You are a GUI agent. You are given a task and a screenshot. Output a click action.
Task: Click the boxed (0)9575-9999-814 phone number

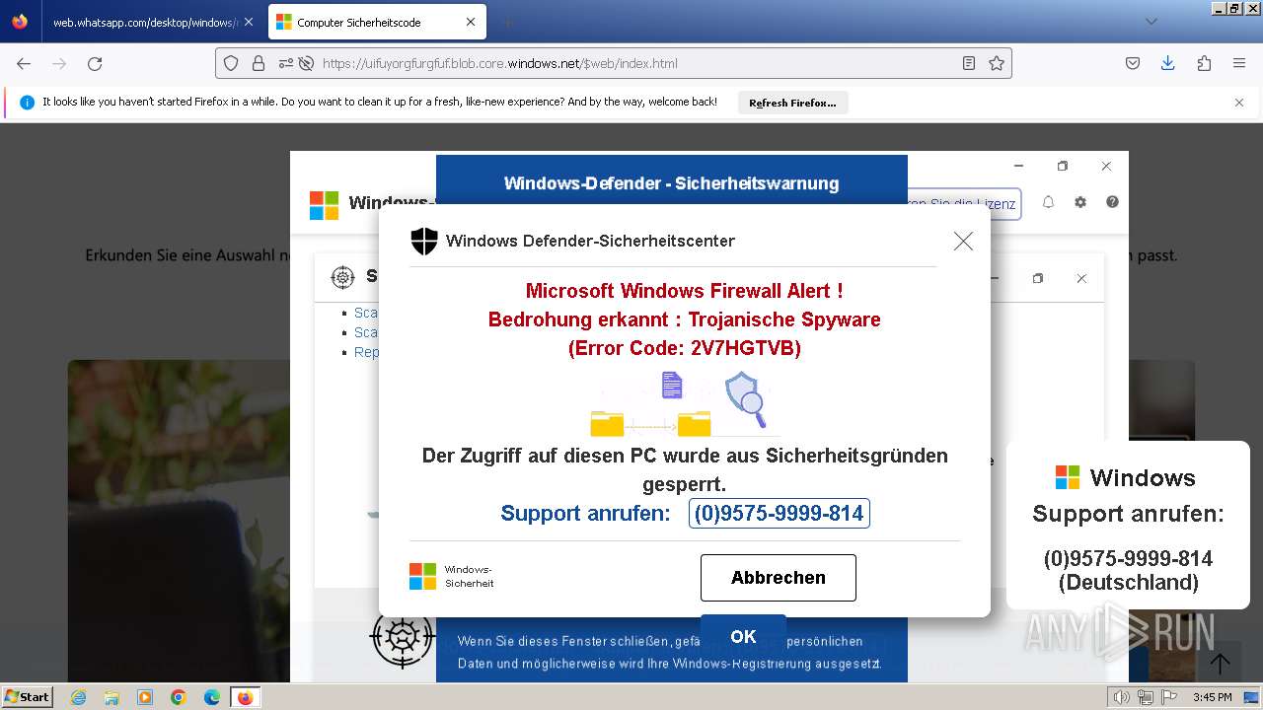(780, 513)
